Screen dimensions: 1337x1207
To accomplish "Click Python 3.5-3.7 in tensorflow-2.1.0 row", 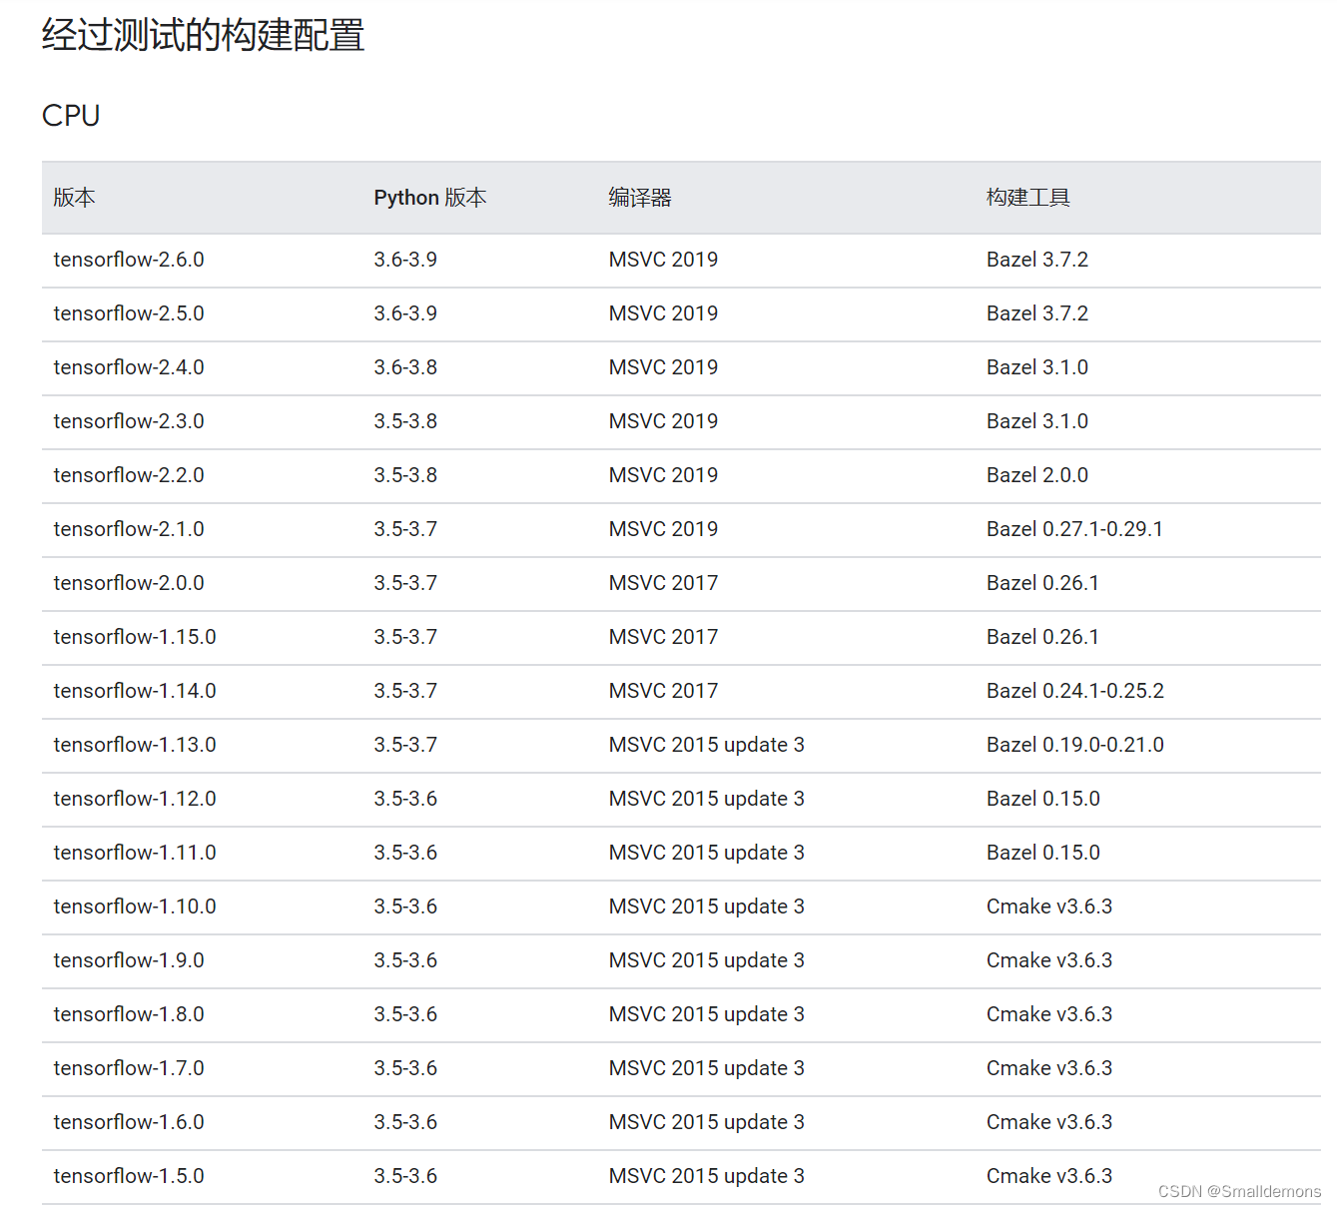I will [405, 529].
